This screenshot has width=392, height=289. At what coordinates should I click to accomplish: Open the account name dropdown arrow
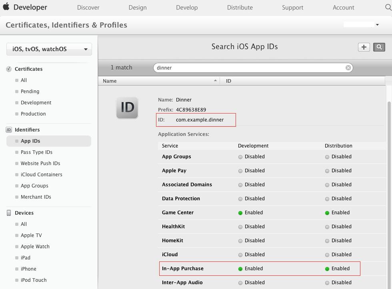(377, 25)
